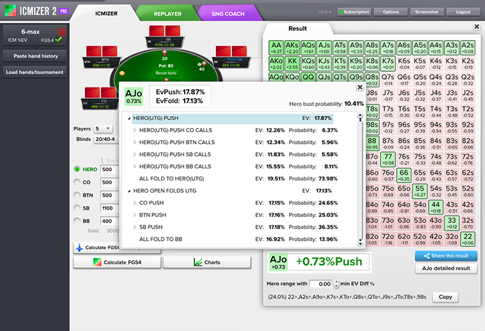The height and width of the screenshot is (331, 485).
Task: Toggle the FGS 4 green checkmark
Action: coord(58,40)
